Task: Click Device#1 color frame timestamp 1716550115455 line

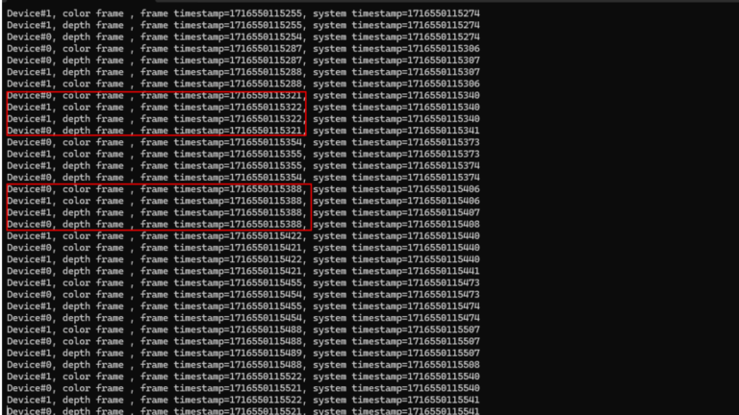Action: (243, 283)
